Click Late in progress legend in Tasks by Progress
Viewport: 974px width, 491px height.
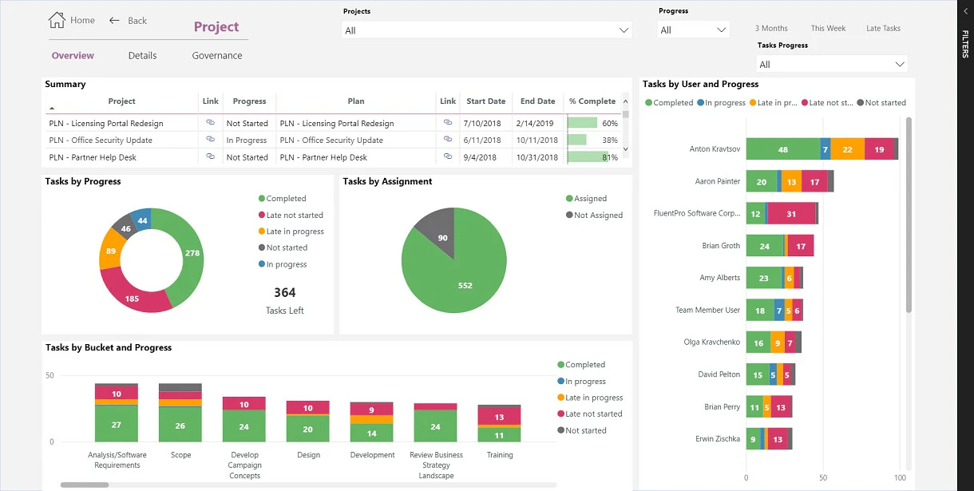click(x=291, y=232)
